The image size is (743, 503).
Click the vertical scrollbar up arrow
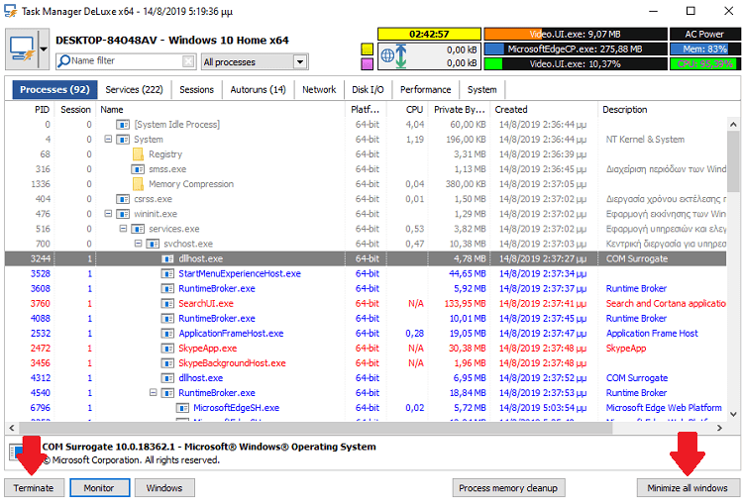tap(733, 125)
